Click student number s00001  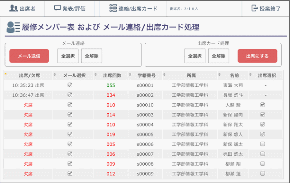click(145, 85)
